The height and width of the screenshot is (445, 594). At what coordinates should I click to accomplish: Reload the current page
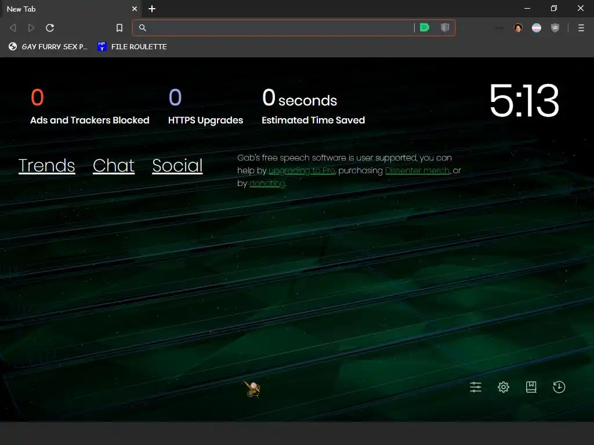click(x=50, y=28)
